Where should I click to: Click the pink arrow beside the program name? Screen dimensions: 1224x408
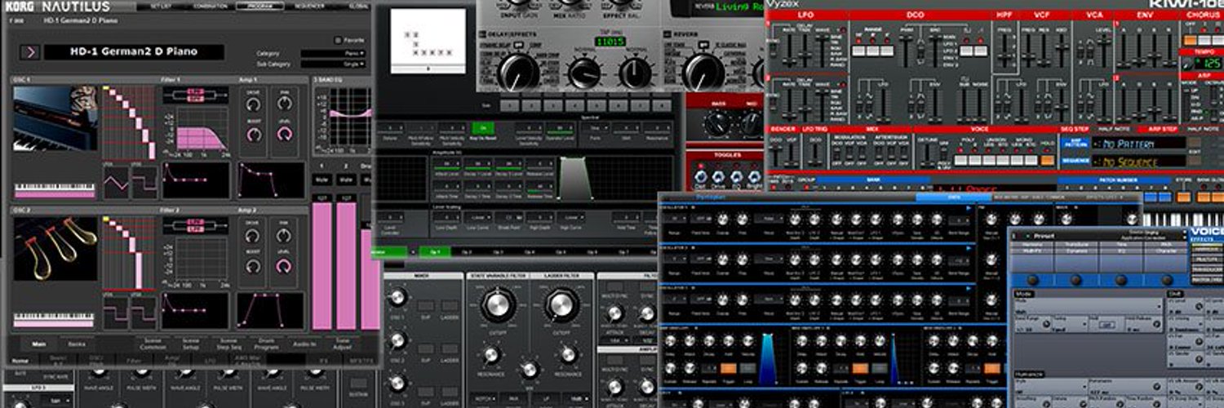pos(30,52)
